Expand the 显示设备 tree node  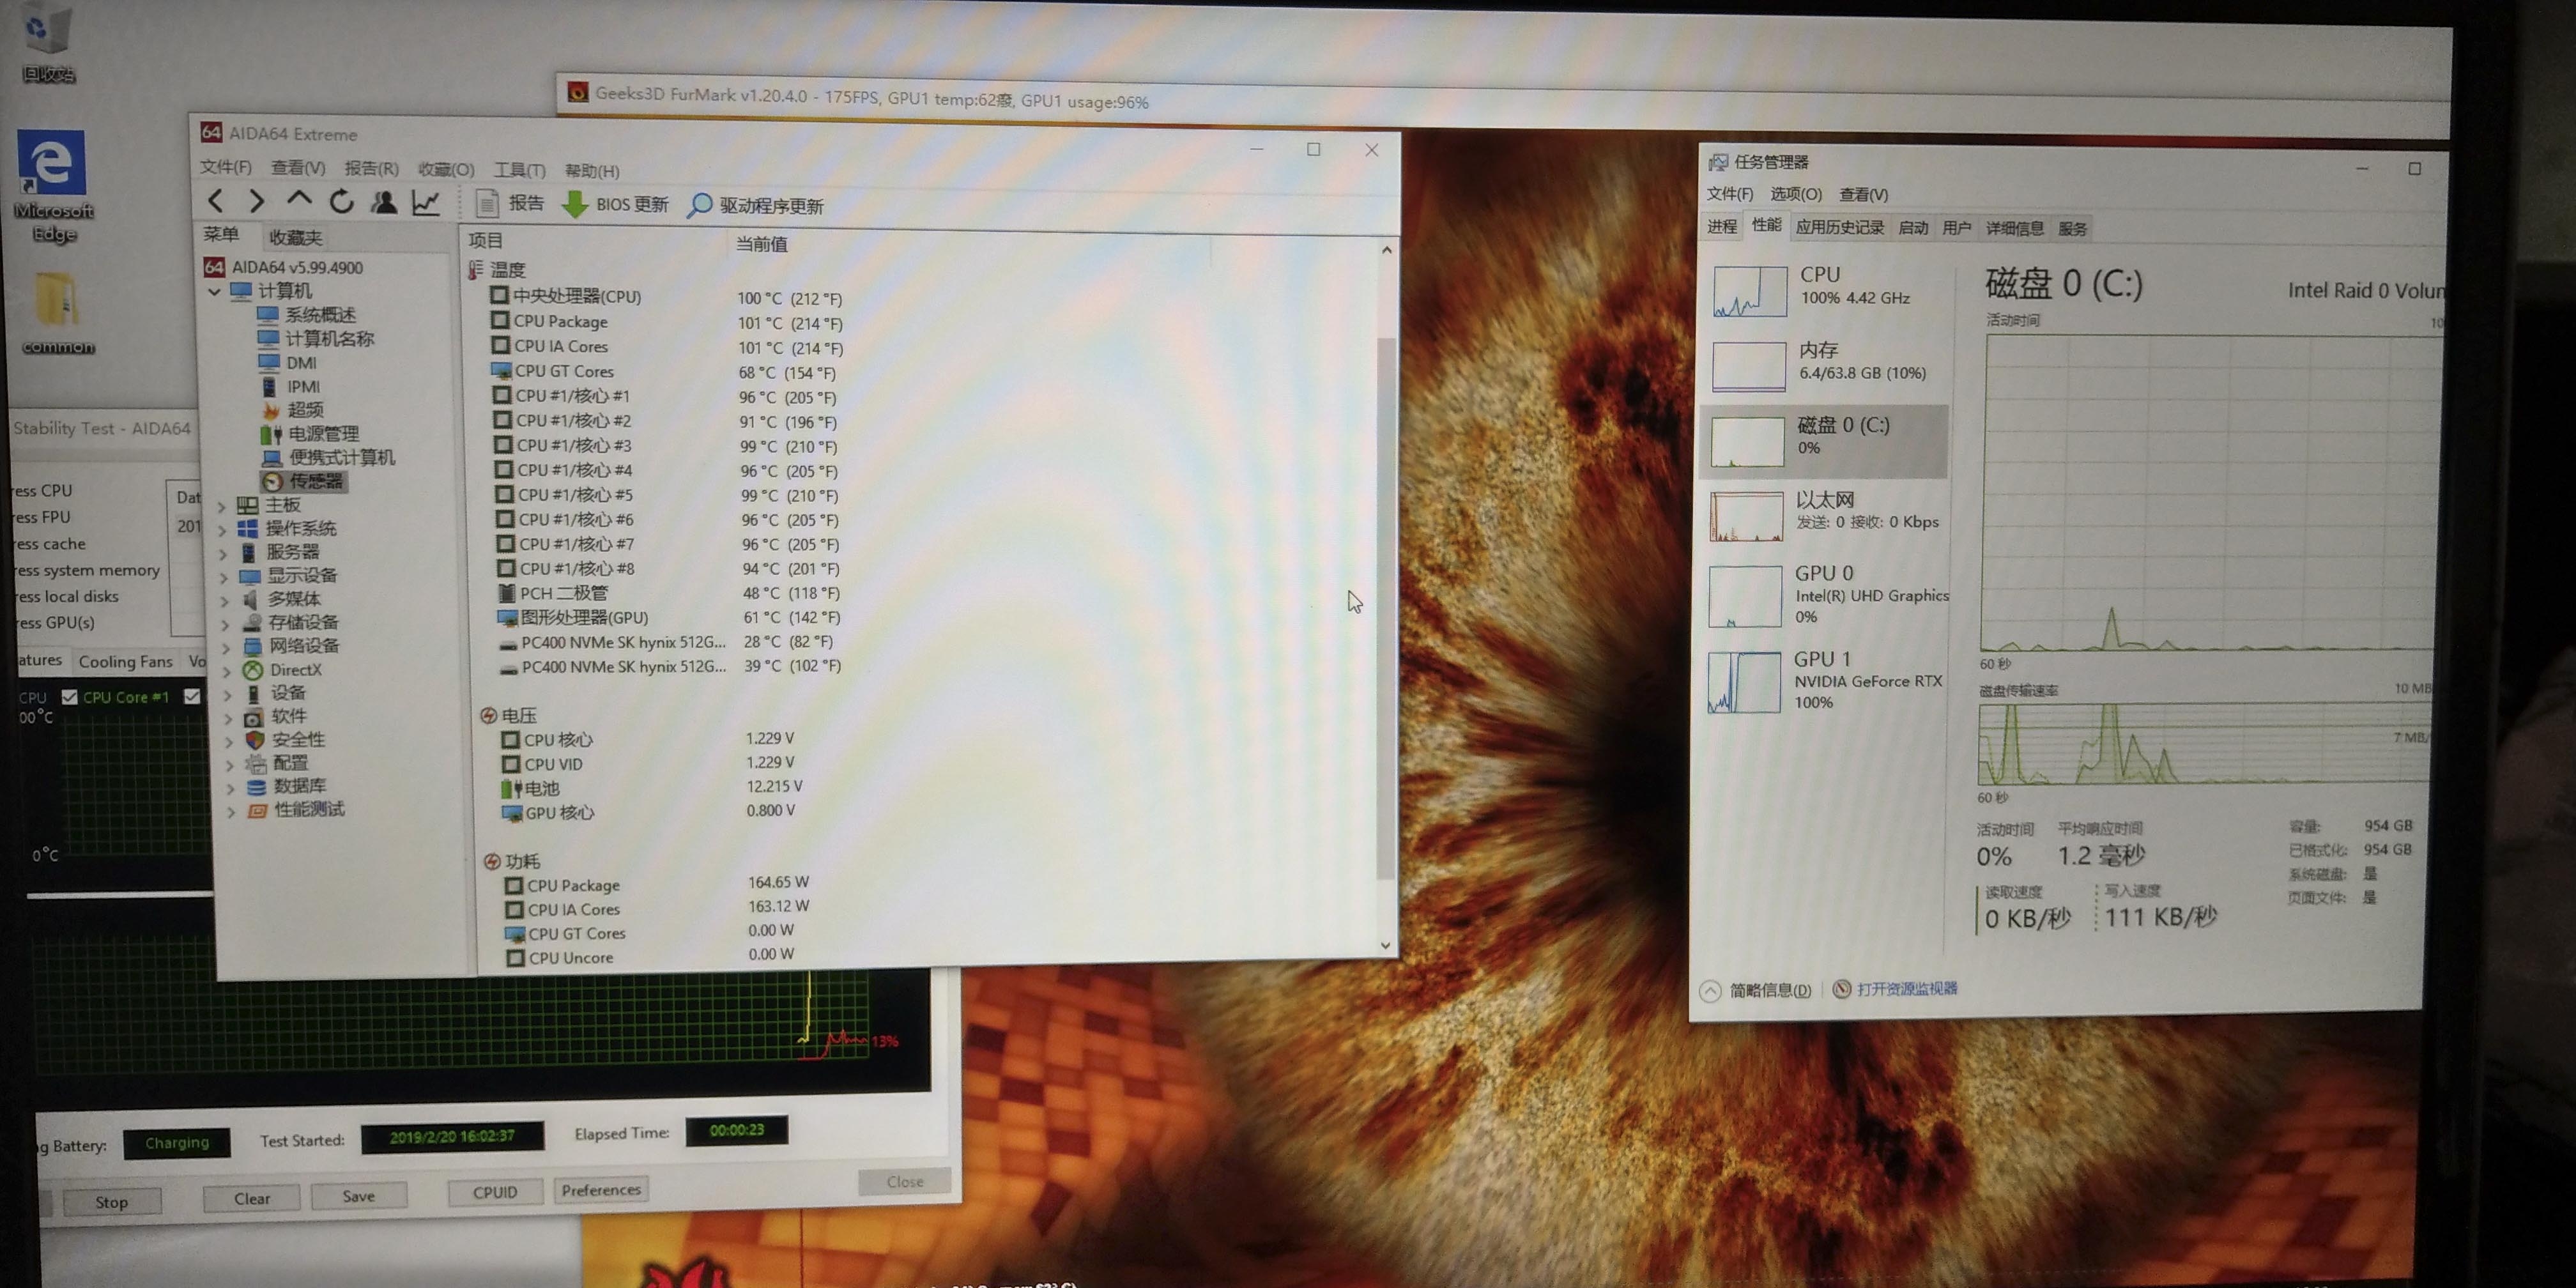click(225, 577)
